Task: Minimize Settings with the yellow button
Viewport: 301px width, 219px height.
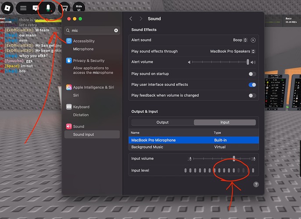Action: [x=74, y=19]
